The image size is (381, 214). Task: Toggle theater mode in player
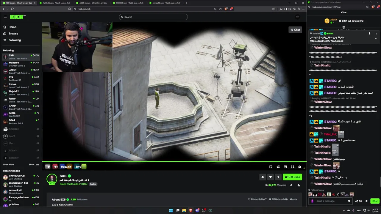285,167
